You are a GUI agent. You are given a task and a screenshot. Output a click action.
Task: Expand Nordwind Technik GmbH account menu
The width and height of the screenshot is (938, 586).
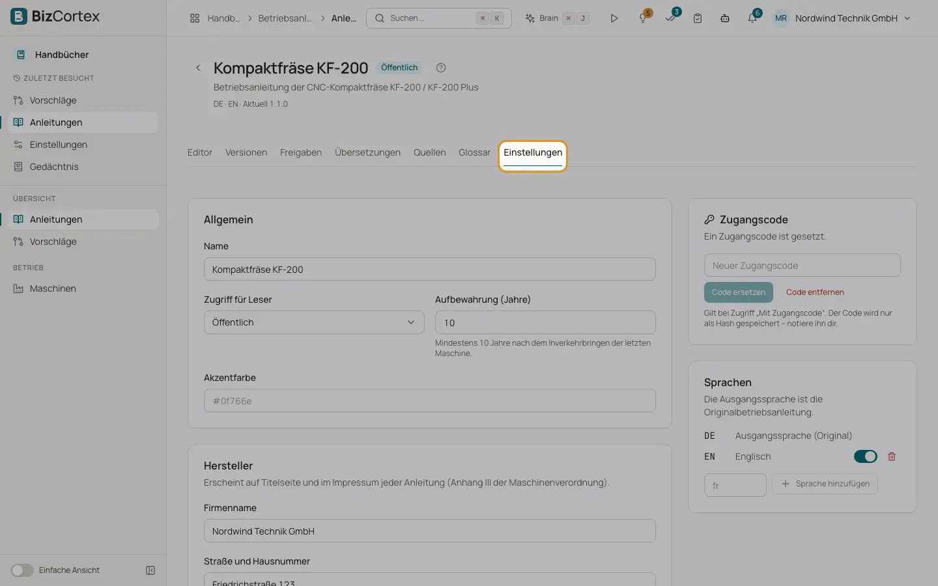[842, 18]
